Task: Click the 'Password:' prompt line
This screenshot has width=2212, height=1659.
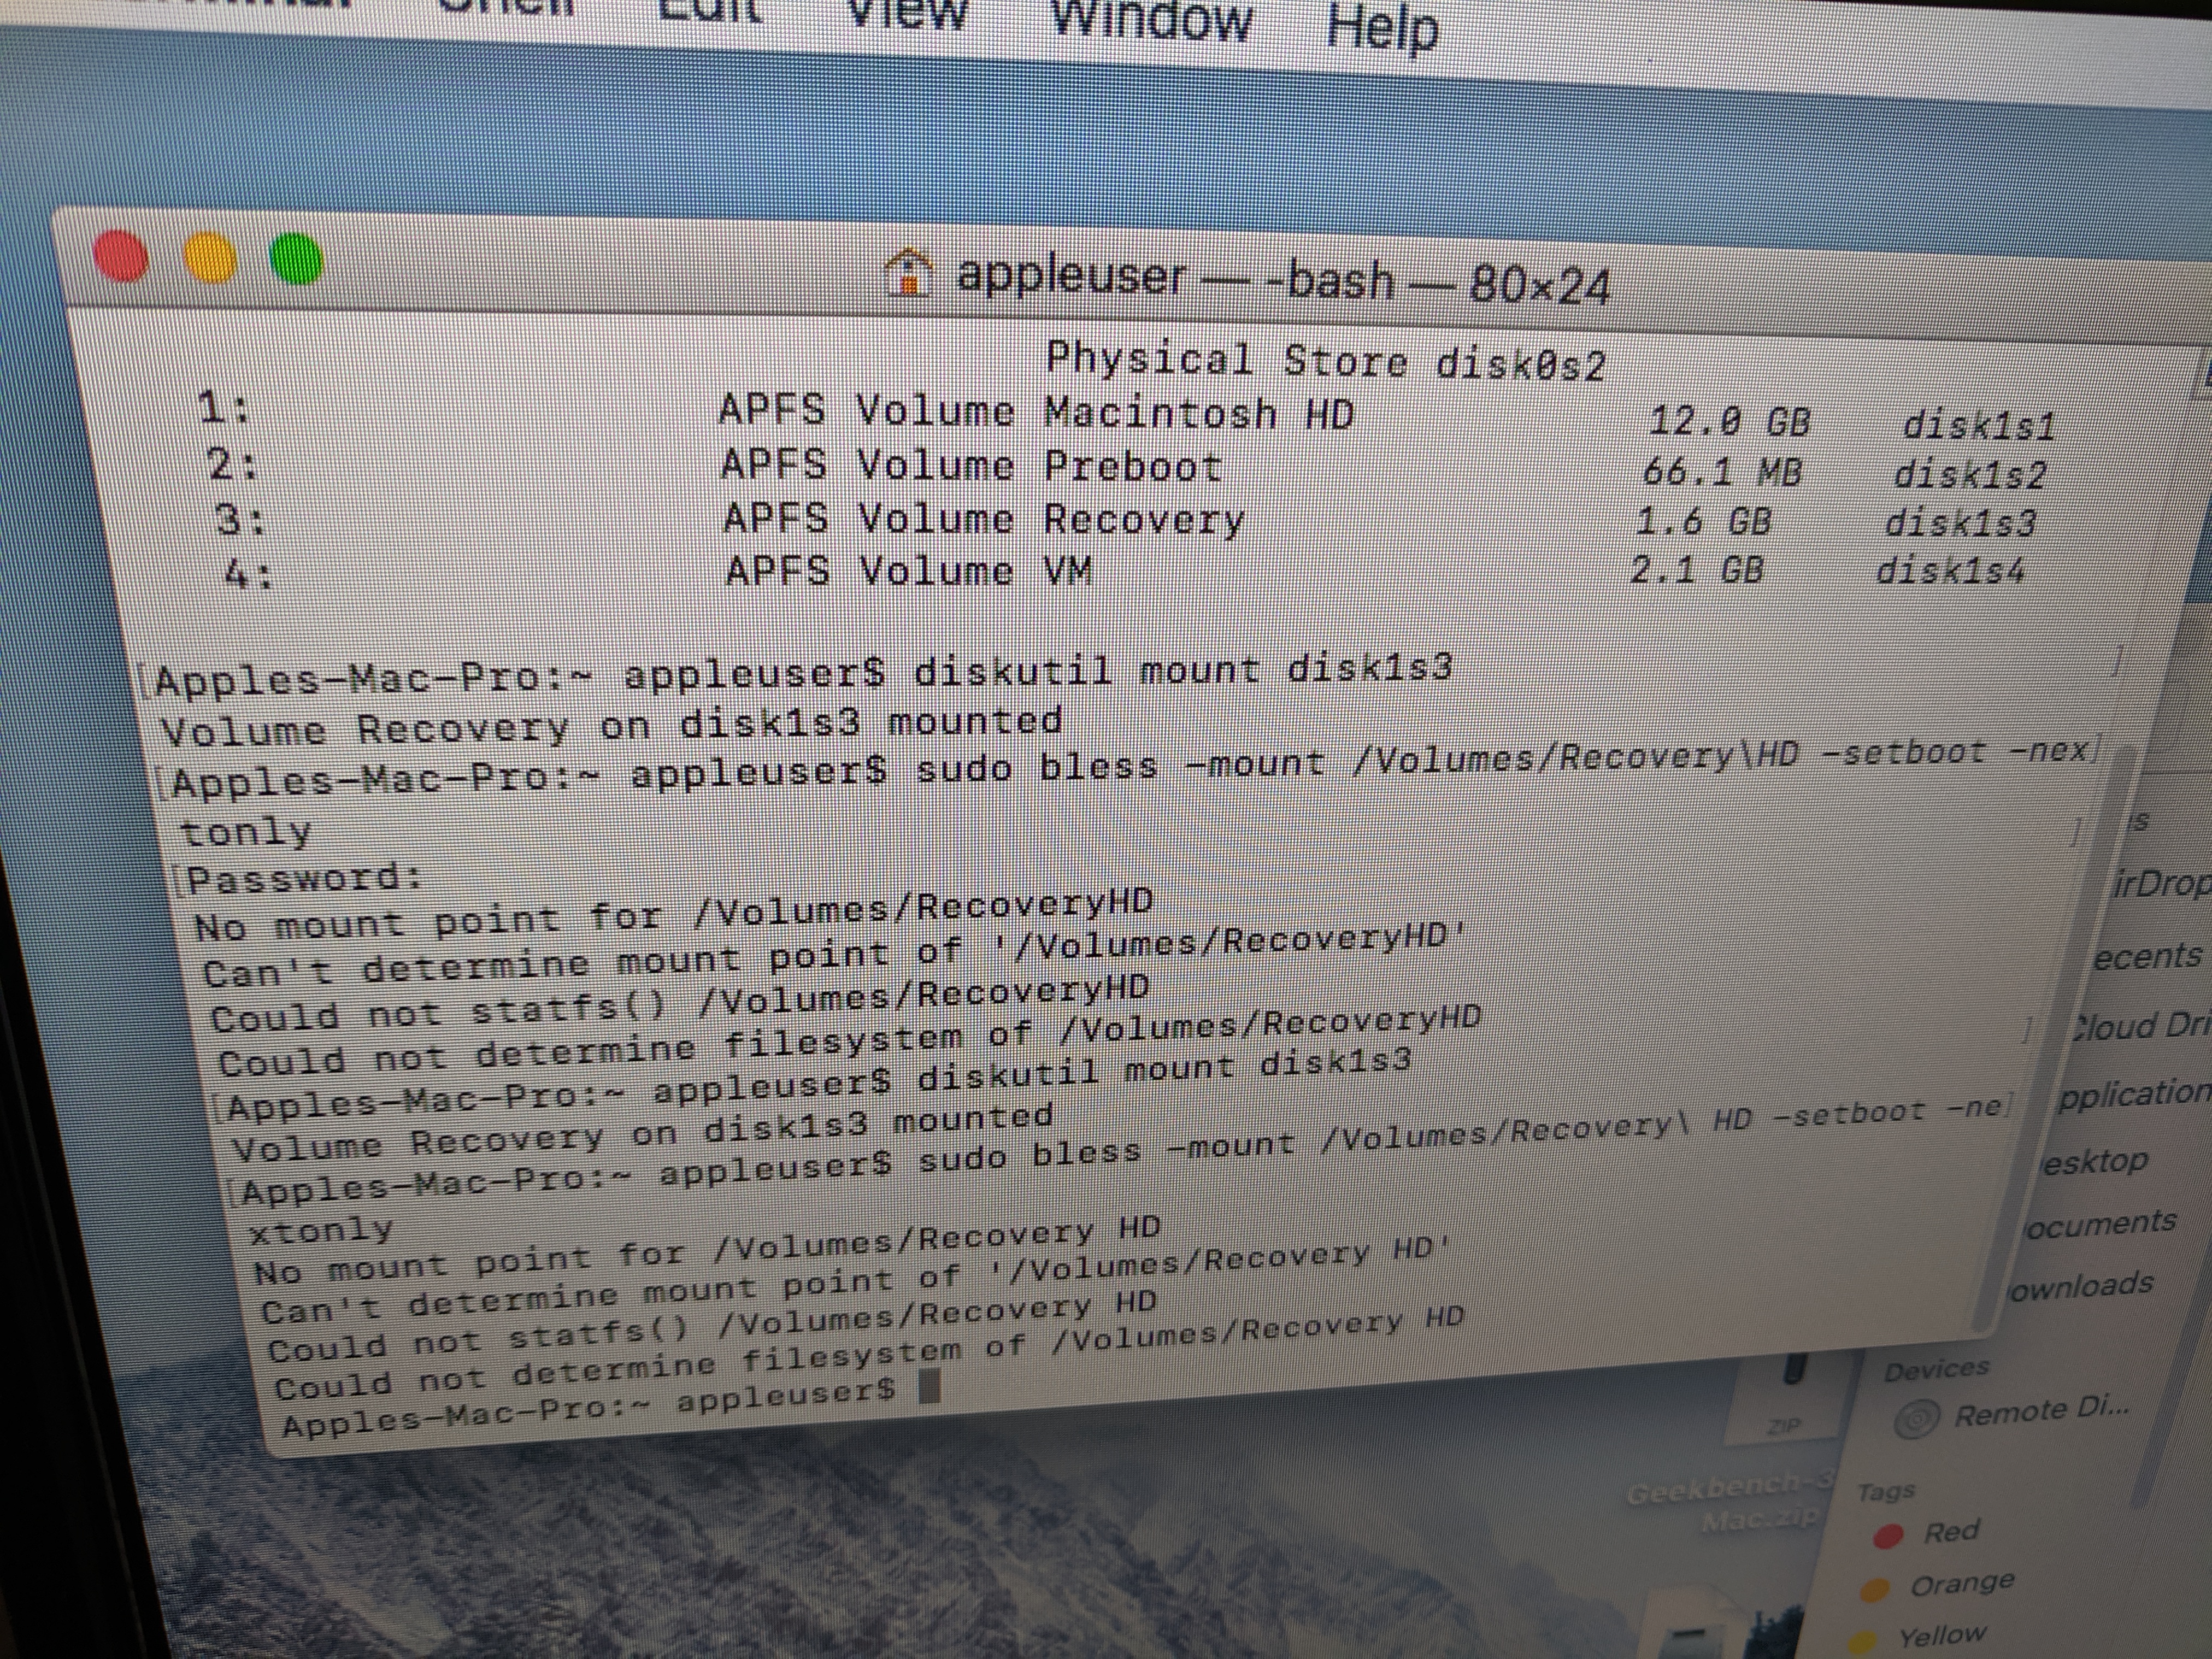Action: pos(306,879)
